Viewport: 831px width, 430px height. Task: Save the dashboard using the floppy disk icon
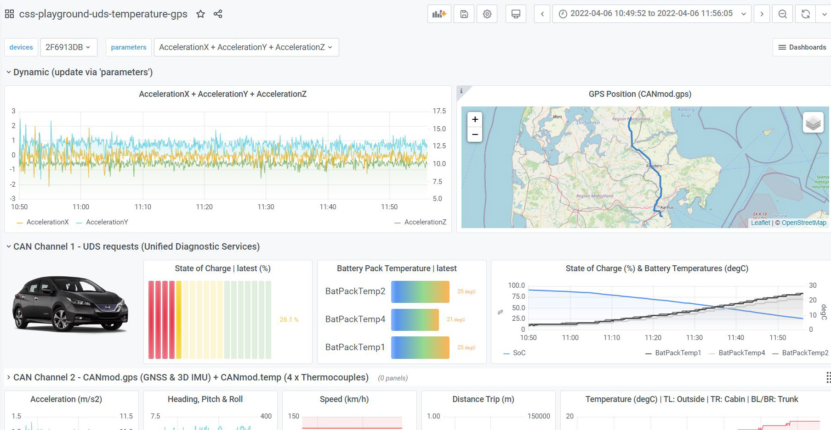[464, 14]
